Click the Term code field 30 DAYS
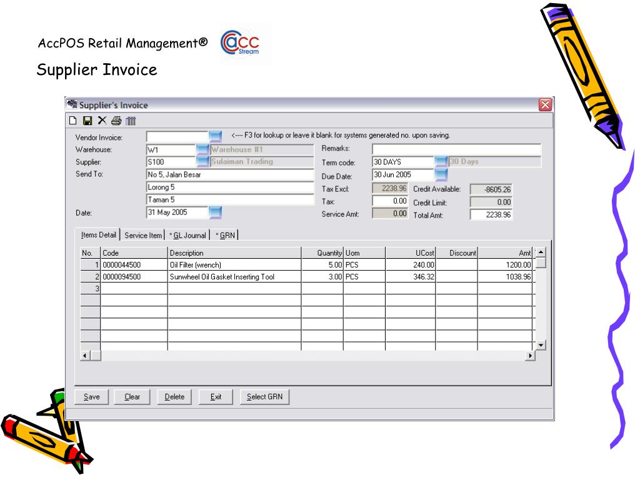The image size is (640, 480). coord(403,162)
